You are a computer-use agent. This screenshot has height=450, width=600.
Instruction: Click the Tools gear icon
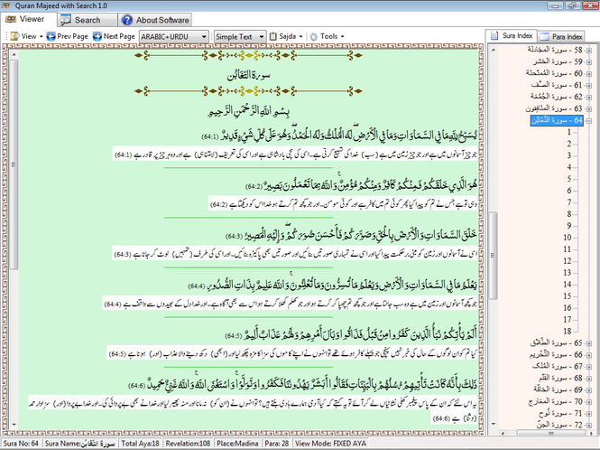pyautogui.click(x=314, y=36)
